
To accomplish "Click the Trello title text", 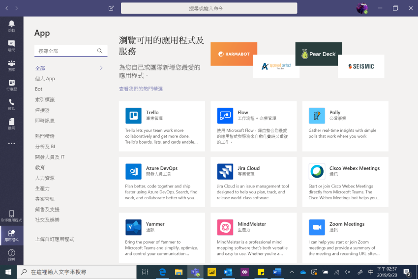I will [152, 113].
